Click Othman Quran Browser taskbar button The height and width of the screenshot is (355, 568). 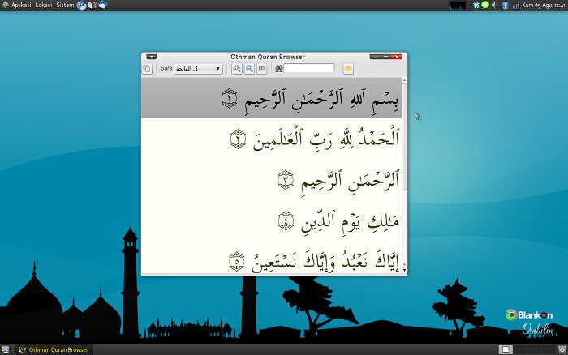54,349
